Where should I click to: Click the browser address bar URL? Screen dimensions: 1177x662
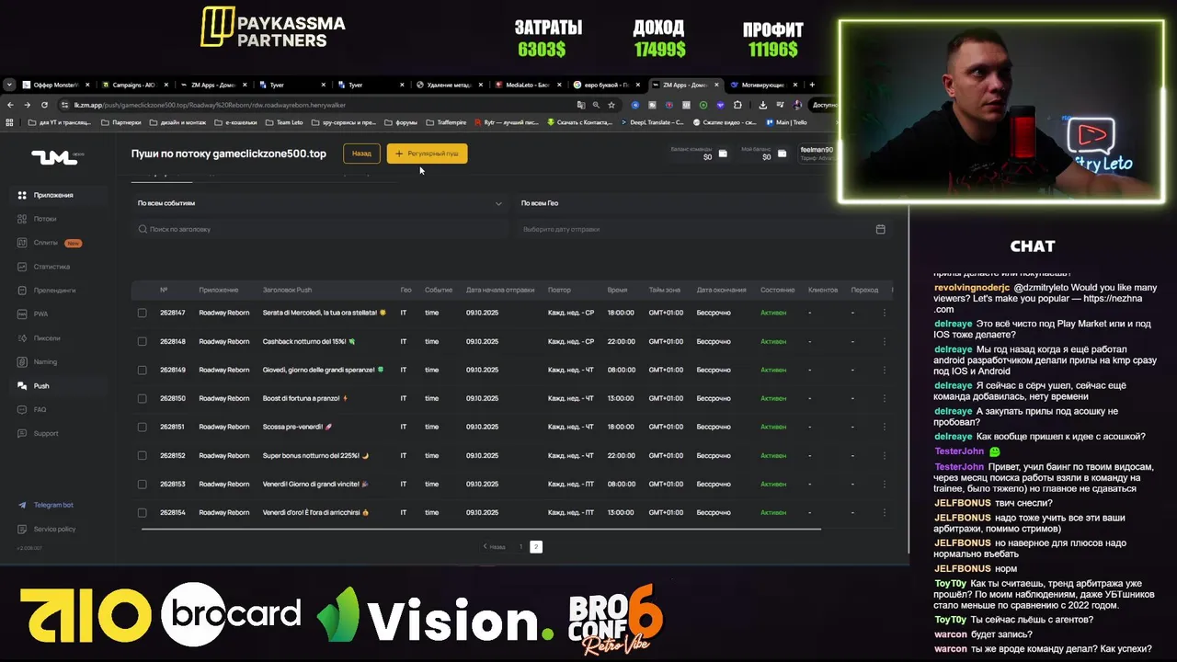(x=210, y=105)
